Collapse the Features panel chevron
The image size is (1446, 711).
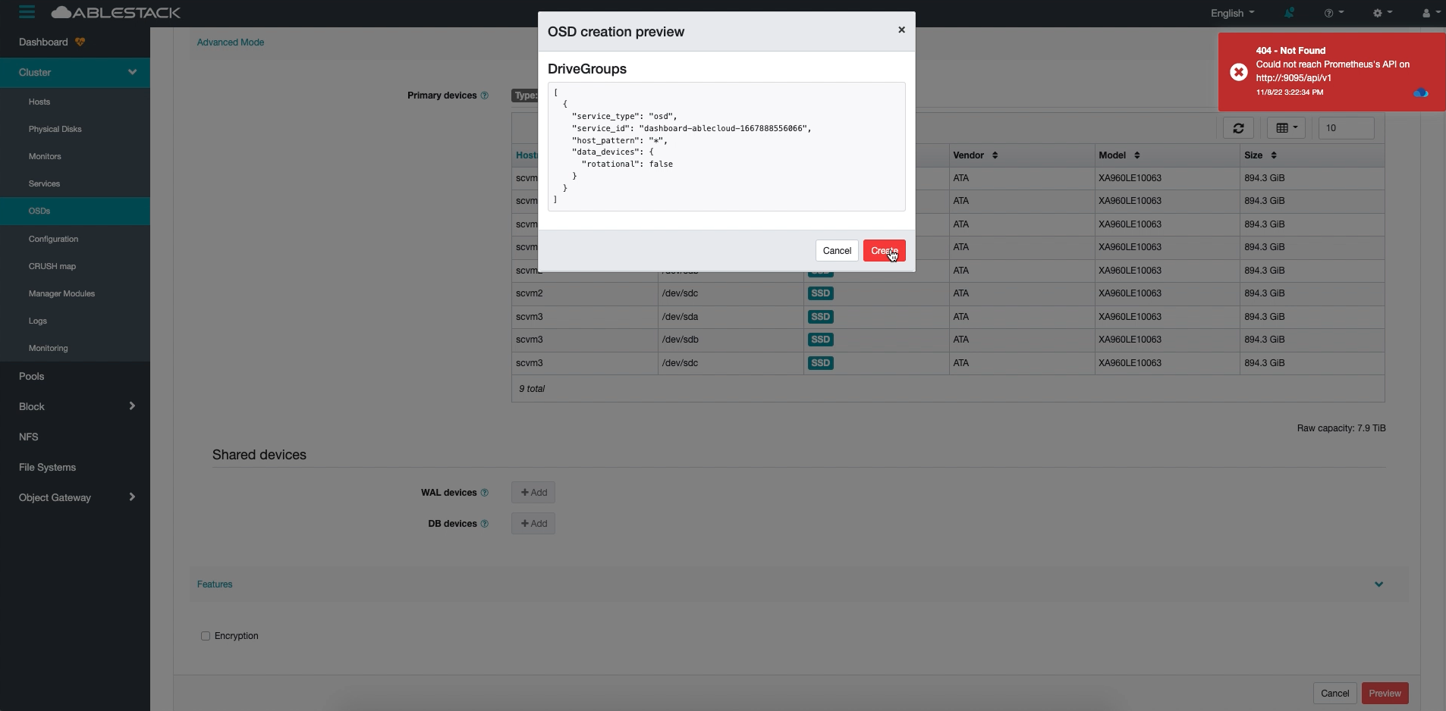tap(1378, 584)
